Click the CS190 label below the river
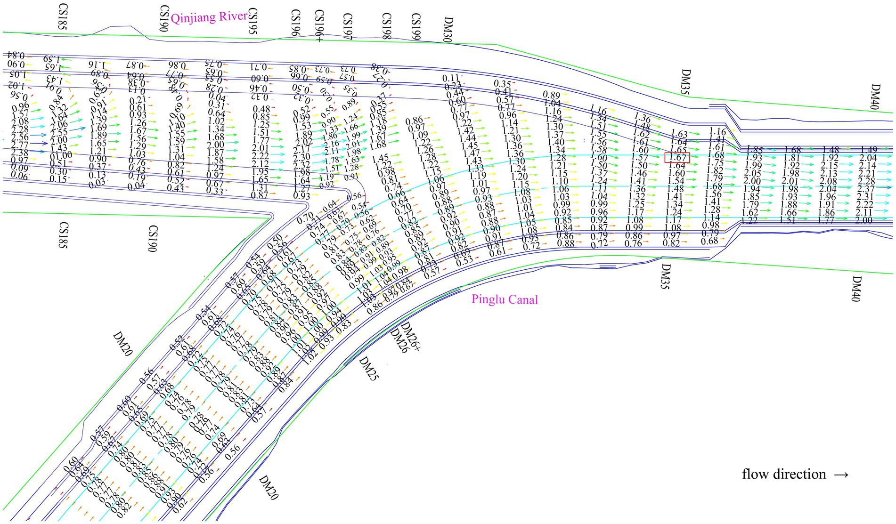The image size is (896, 524). [x=153, y=238]
